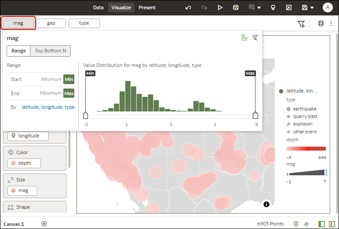This screenshot has width=339, height=229.
Task: Click the auto-apply filters icon in the filter bar
Action: 321,23
